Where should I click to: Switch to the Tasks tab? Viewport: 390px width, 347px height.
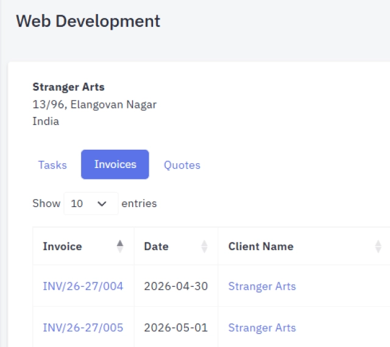(x=52, y=165)
